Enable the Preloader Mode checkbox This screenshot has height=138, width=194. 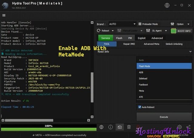140,24
